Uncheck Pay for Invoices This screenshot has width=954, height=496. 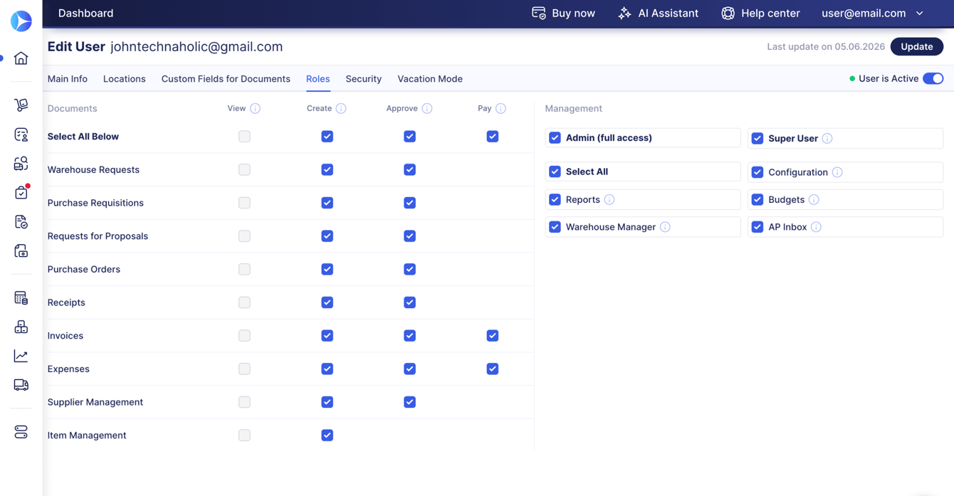tap(493, 335)
